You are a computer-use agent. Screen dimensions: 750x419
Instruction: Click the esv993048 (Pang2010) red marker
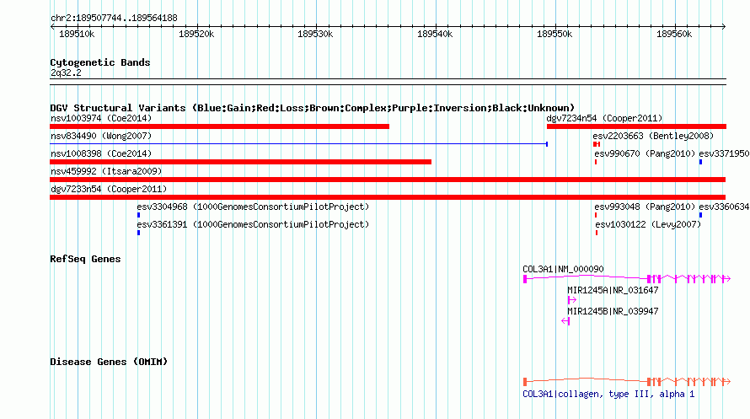click(x=596, y=215)
